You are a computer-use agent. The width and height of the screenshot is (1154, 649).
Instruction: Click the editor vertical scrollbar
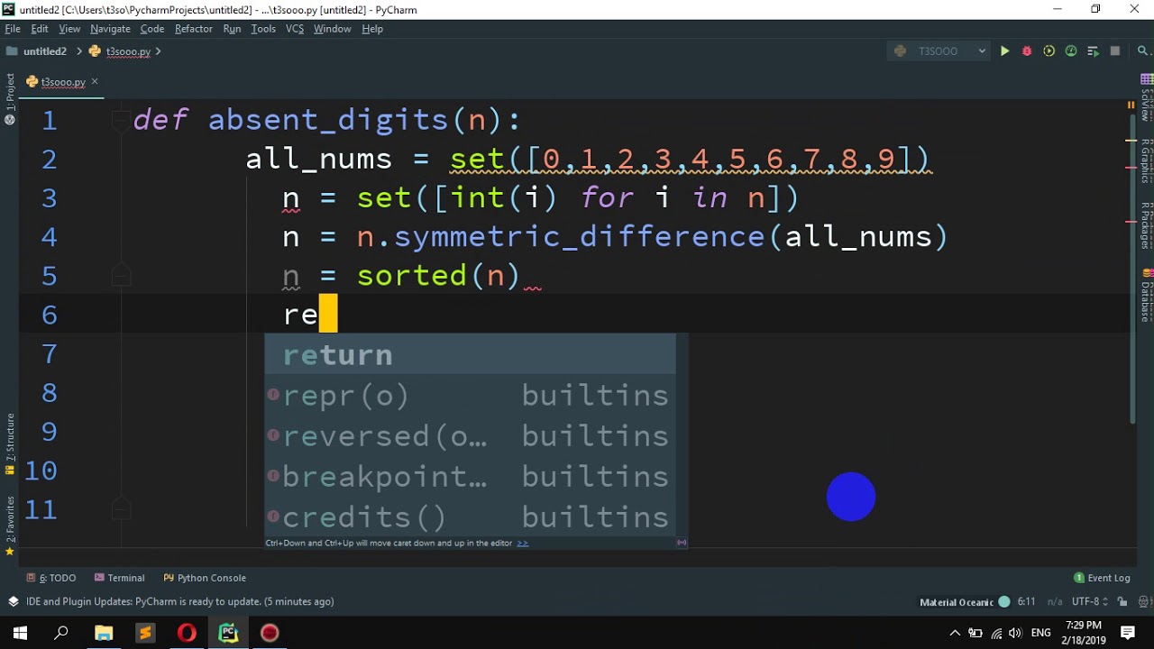coord(1133,270)
